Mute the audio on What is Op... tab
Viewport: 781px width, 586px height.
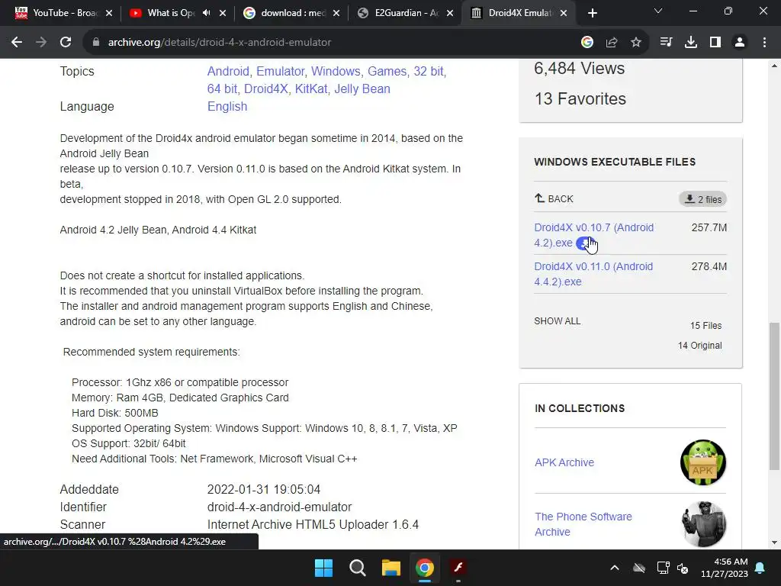(x=206, y=13)
